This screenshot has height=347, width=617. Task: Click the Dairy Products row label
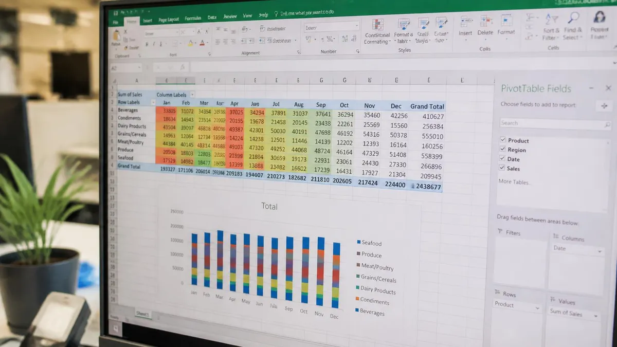(x=132, y=126)
